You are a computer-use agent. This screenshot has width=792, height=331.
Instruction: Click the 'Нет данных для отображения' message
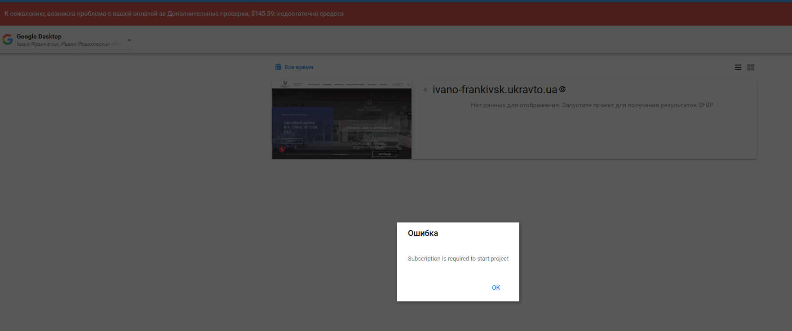point(592,105)
